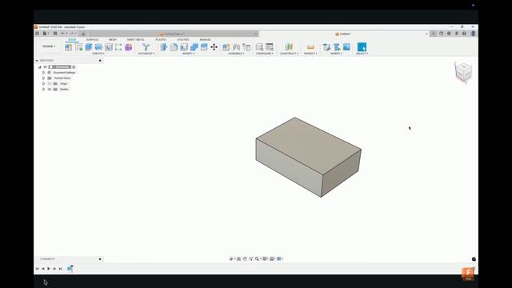Select the Create Sketch tool
This screenshot has height=288, width=512.
click(78, 47)
